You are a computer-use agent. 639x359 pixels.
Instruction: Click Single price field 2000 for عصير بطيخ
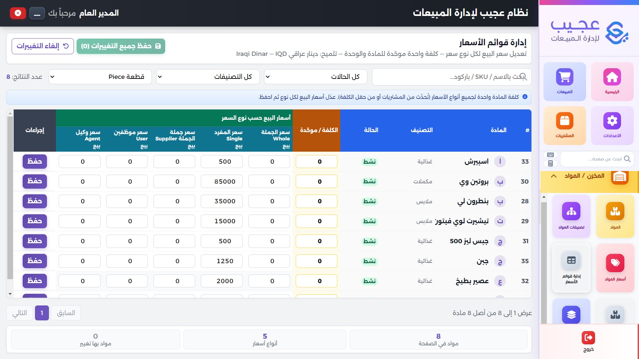pyautogui.click(x=222, y=281)
